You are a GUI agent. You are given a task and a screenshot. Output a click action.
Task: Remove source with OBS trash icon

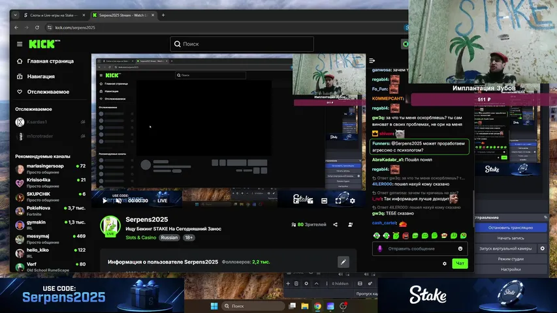(296, 284)
